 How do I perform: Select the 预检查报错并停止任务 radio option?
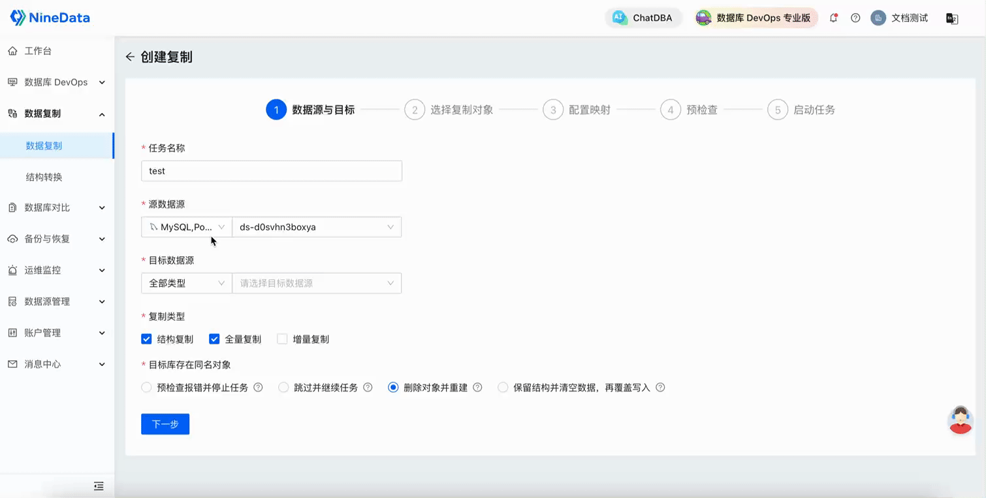point(147,388)
